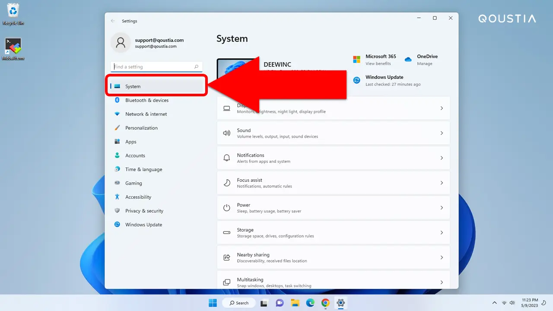Image resolution: width=553 pixels, height=311 pixels.
Task: Click the Sound settings title
Action: click(x=244, y=130)
